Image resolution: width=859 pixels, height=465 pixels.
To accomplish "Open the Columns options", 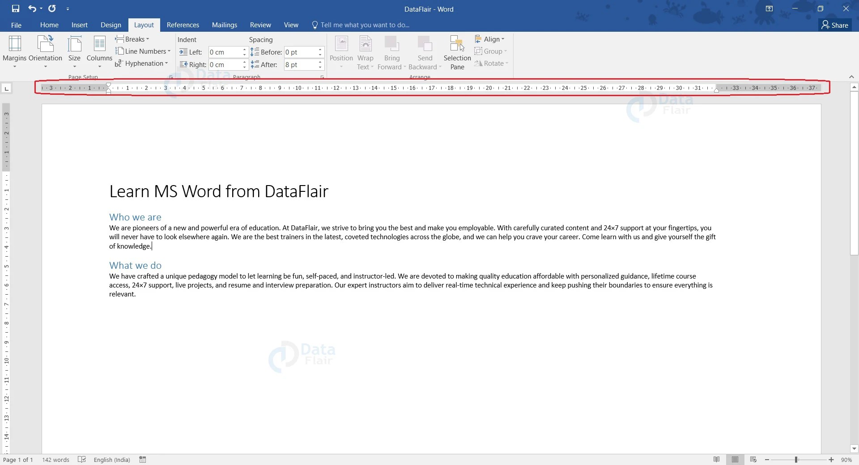I will pyautogui.click(x=99, y=51).
